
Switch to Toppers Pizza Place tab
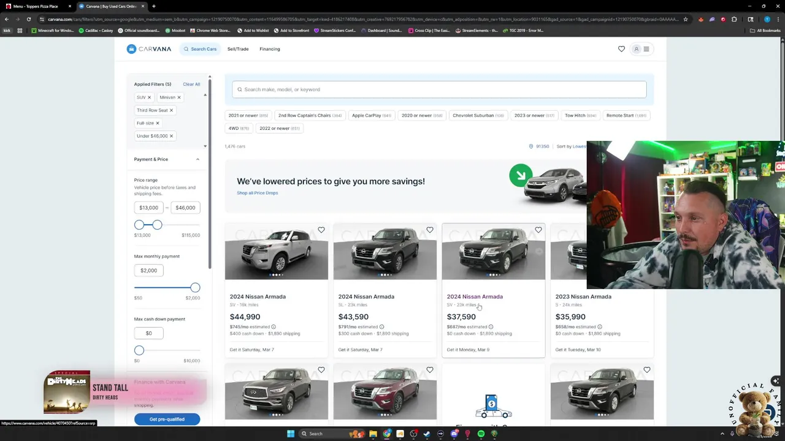(x=37, y=6)
